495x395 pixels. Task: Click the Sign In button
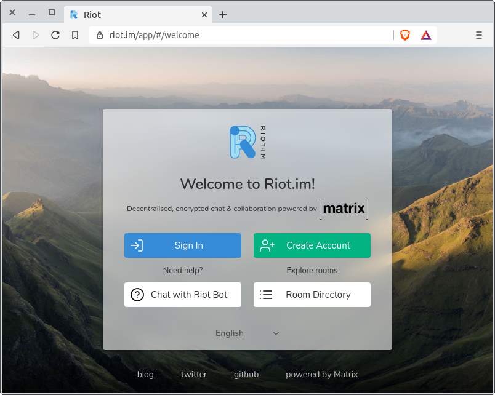coord(183,245)
